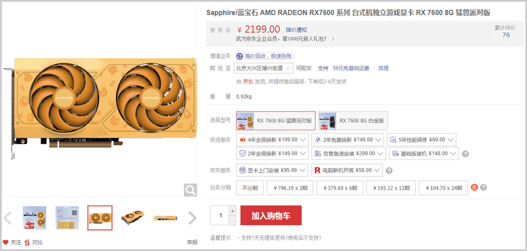Click the red 惠 discount badge

tap(474, 187)
